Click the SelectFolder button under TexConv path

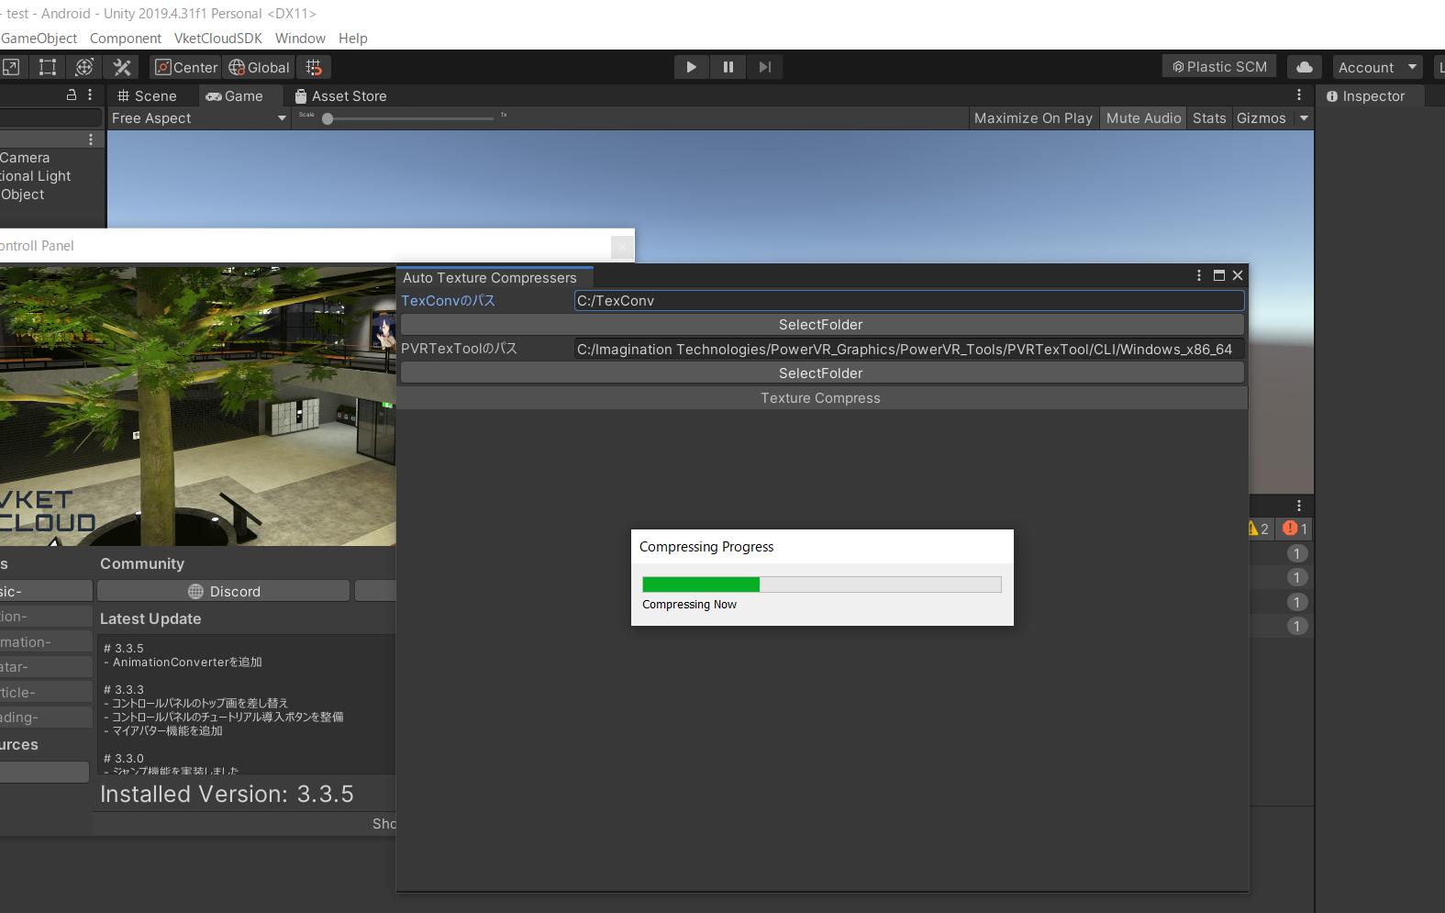pos(822,325)
